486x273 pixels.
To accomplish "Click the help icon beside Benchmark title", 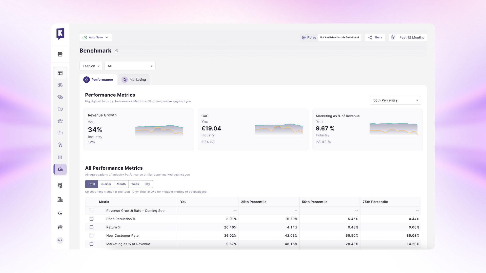I will pos(117,51).
